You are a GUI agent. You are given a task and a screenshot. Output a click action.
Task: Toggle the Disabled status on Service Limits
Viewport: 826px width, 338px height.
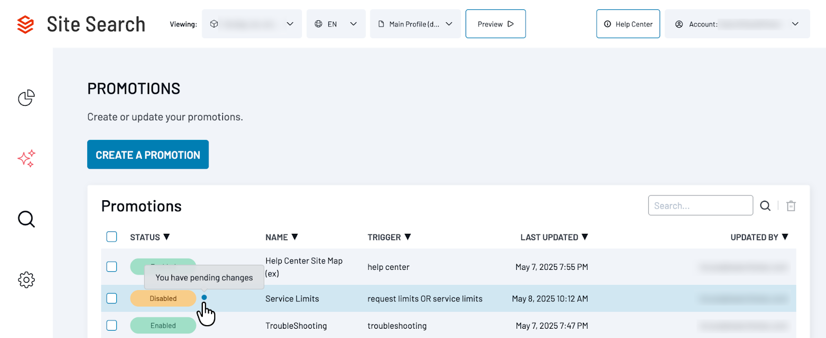(x=163, y=298)
